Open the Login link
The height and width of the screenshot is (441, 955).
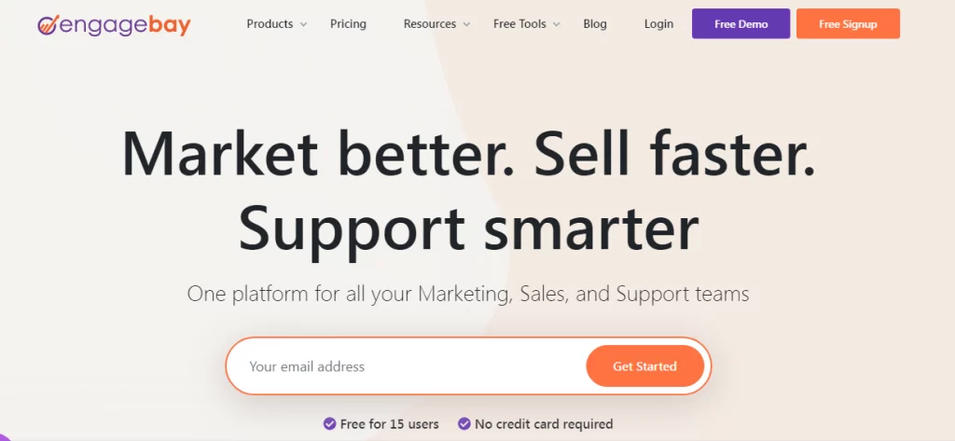point(659,24)
